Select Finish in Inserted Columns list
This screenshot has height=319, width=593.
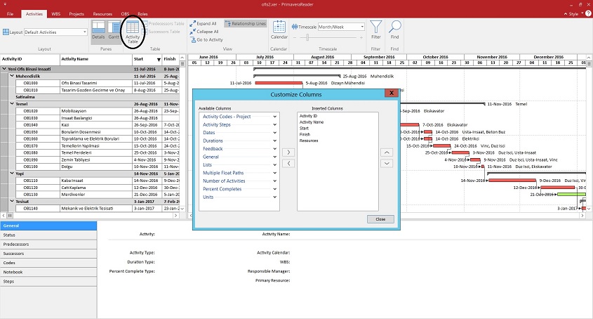click(304, 134)
